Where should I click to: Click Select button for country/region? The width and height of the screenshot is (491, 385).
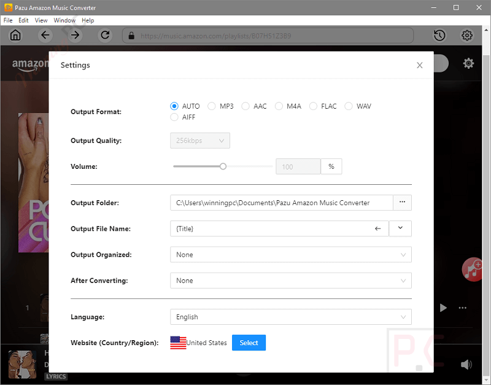(x=249, y=343)
